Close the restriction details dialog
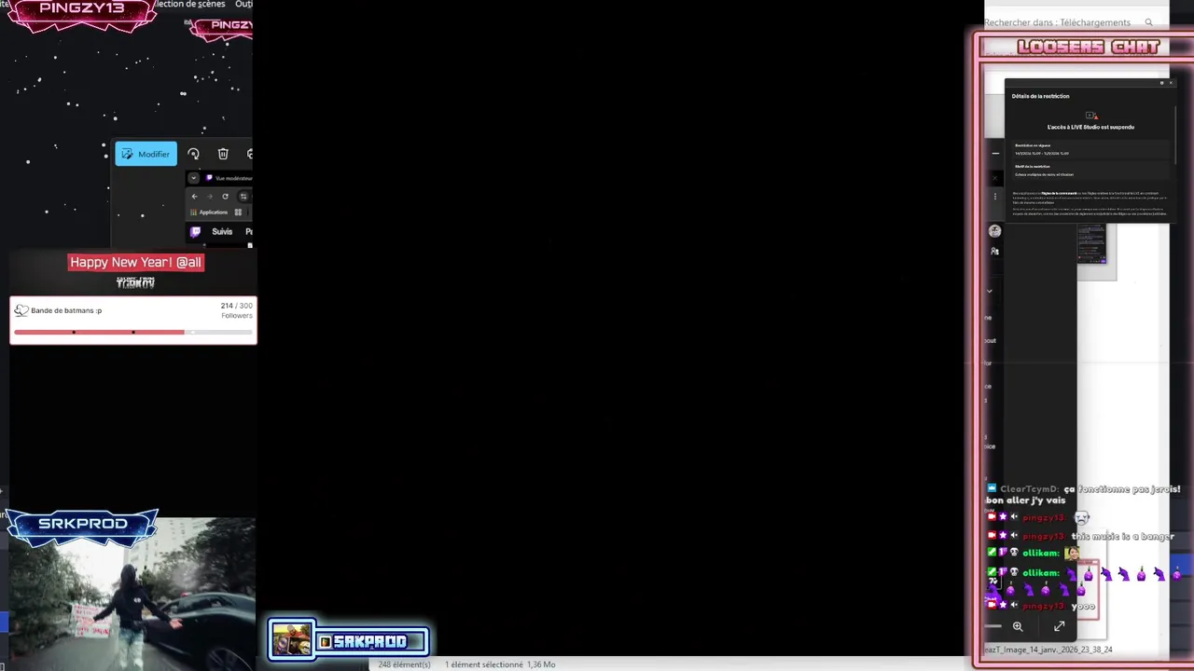The height and width of the screenshot is (671, 1194). coord(1171,83)
